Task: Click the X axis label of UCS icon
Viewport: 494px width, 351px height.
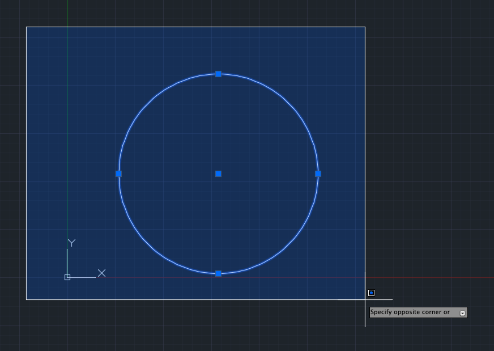Action: (x=101, y=273)
